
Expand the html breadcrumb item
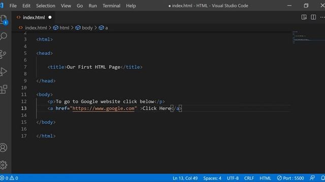[x=64, y=28]
